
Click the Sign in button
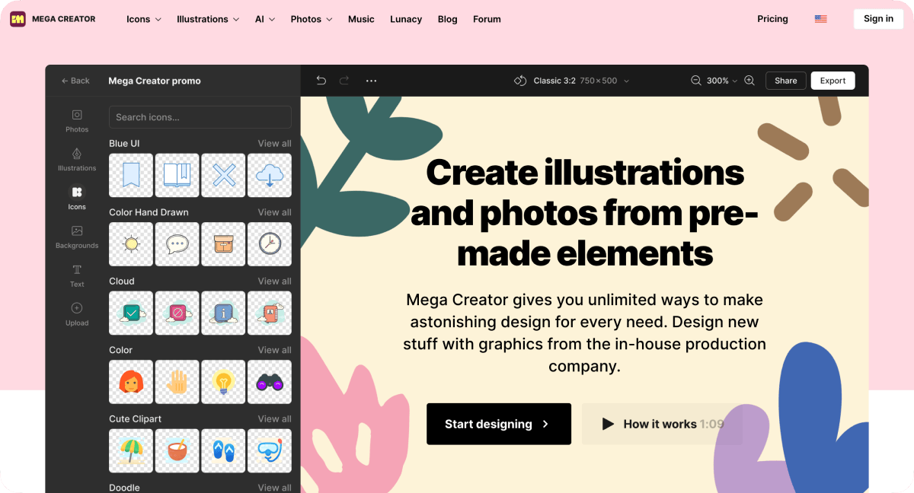coord(878,19)
